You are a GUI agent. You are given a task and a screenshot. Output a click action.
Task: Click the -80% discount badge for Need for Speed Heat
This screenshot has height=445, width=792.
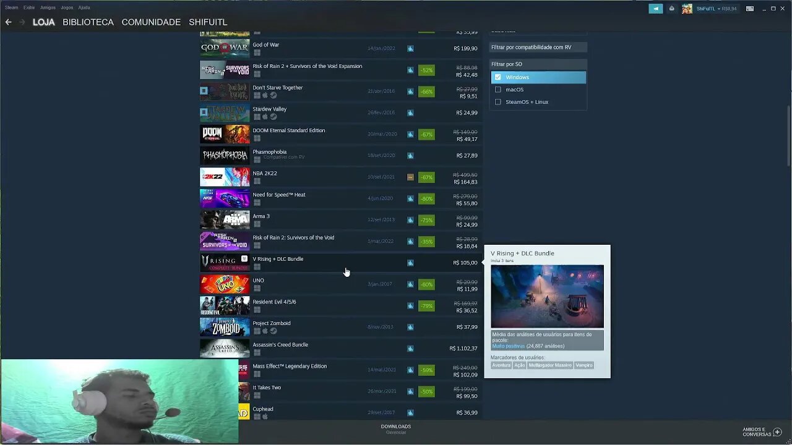[x=426, y=198]
